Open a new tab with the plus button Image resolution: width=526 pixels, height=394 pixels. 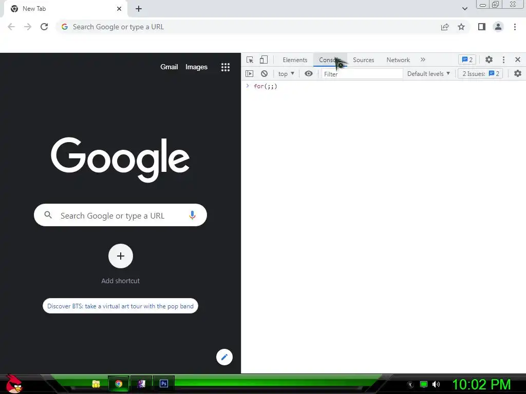pos(139,9)
